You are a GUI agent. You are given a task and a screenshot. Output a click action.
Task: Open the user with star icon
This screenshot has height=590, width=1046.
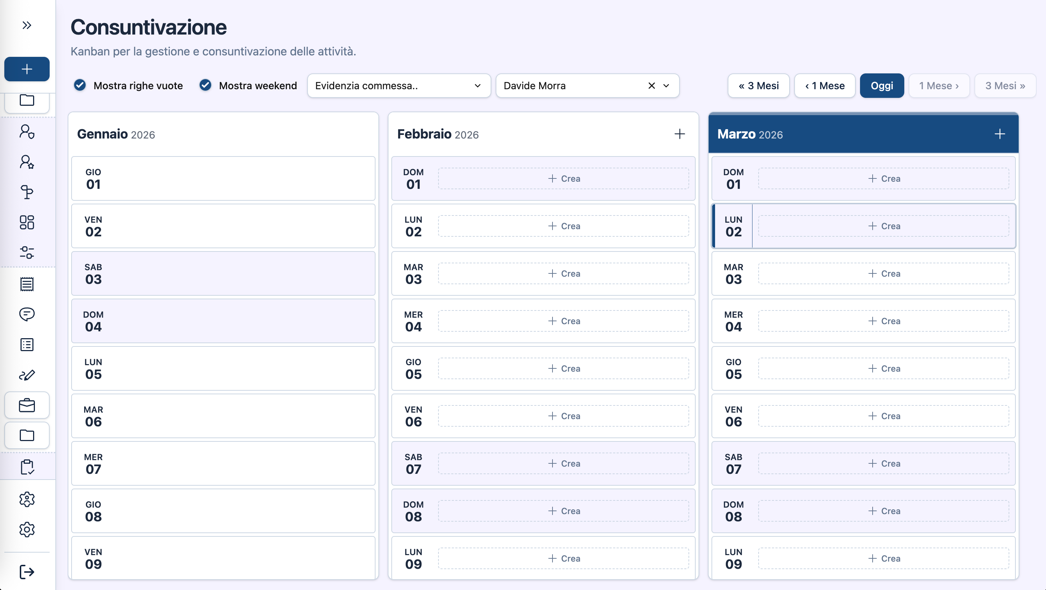click(27, 162)
